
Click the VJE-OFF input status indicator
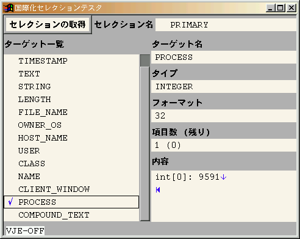coord(25,231)
